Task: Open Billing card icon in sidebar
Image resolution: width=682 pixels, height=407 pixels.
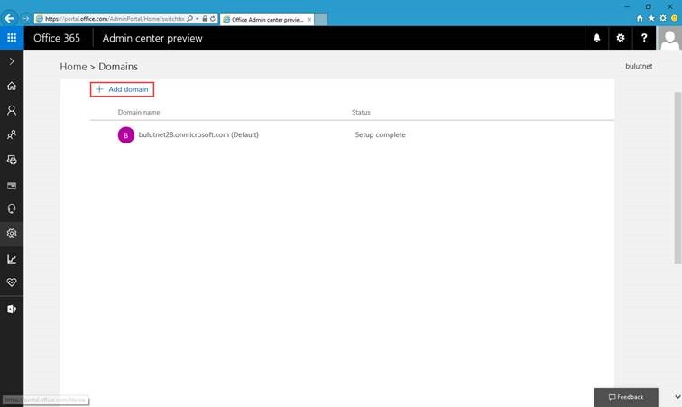Action: pyautogui.click(x=12, y=185)
